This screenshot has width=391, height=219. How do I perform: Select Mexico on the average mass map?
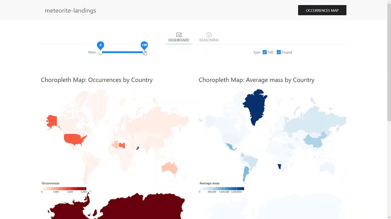pos(231,147)
